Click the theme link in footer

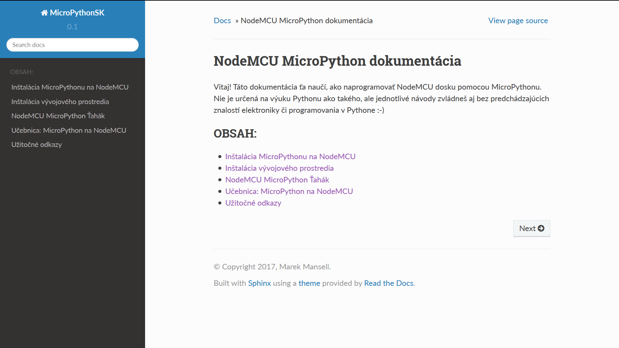point(309,283)
